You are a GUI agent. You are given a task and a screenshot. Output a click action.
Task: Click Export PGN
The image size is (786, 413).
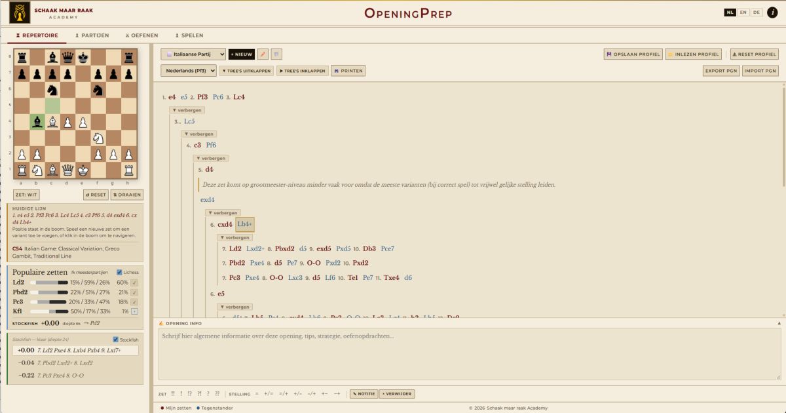coord(721,71)
